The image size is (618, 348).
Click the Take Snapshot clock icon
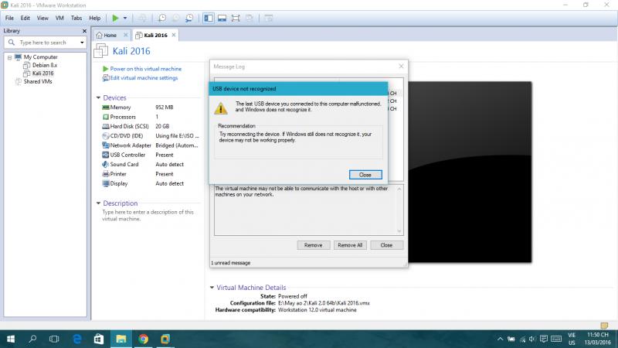coord(162,18)
